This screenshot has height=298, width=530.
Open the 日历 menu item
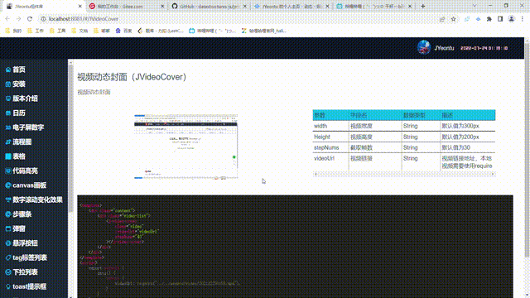click(x=19, y=113)
